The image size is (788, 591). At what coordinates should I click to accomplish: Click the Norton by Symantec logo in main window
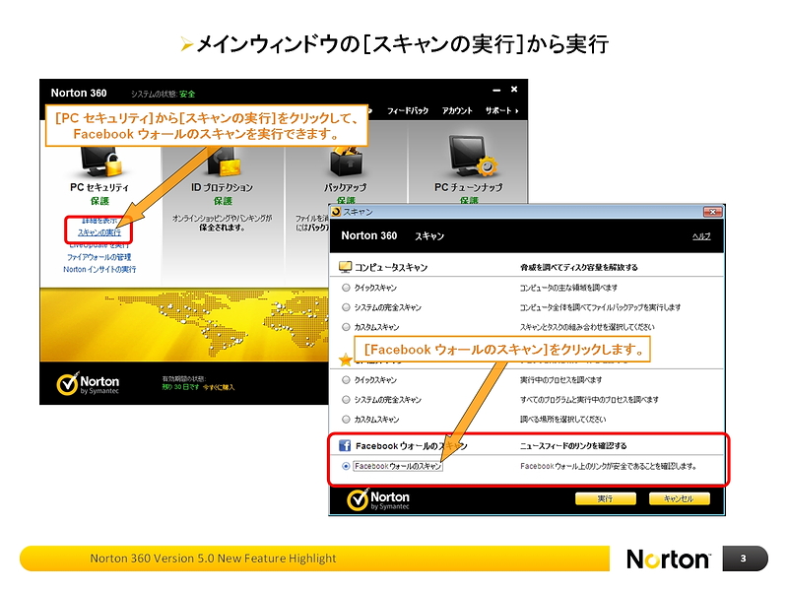click(88, 384)
